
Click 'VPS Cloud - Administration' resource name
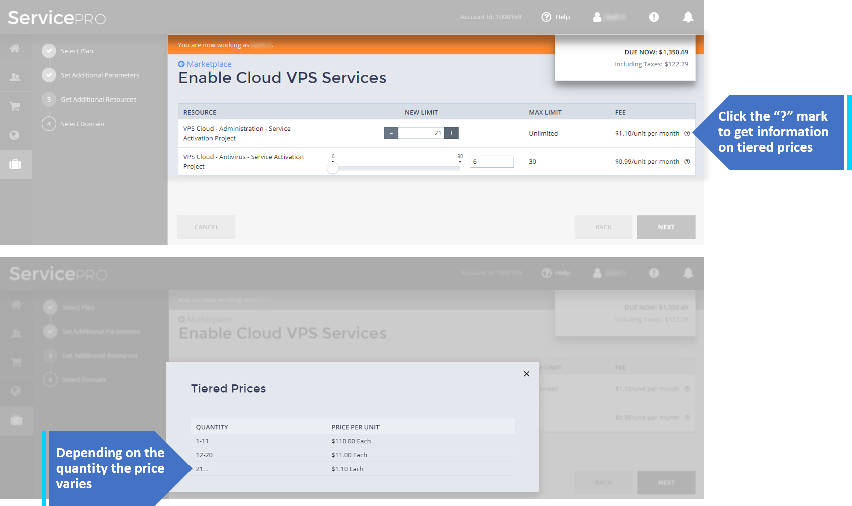pos(237,133)
